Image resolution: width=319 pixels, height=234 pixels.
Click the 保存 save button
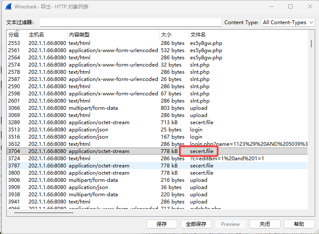(161, 224)
